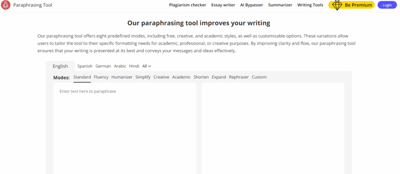This screenshot has width=400, height=174.
Task: Switch to Academic mode
Action: pyautogui.click(x=181, y=77)
